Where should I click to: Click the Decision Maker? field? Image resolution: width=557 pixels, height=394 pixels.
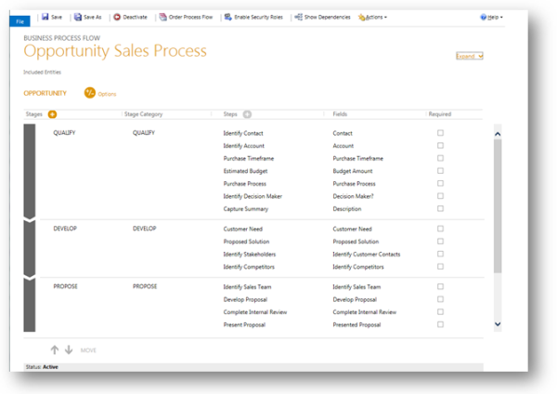coord(353,196)
